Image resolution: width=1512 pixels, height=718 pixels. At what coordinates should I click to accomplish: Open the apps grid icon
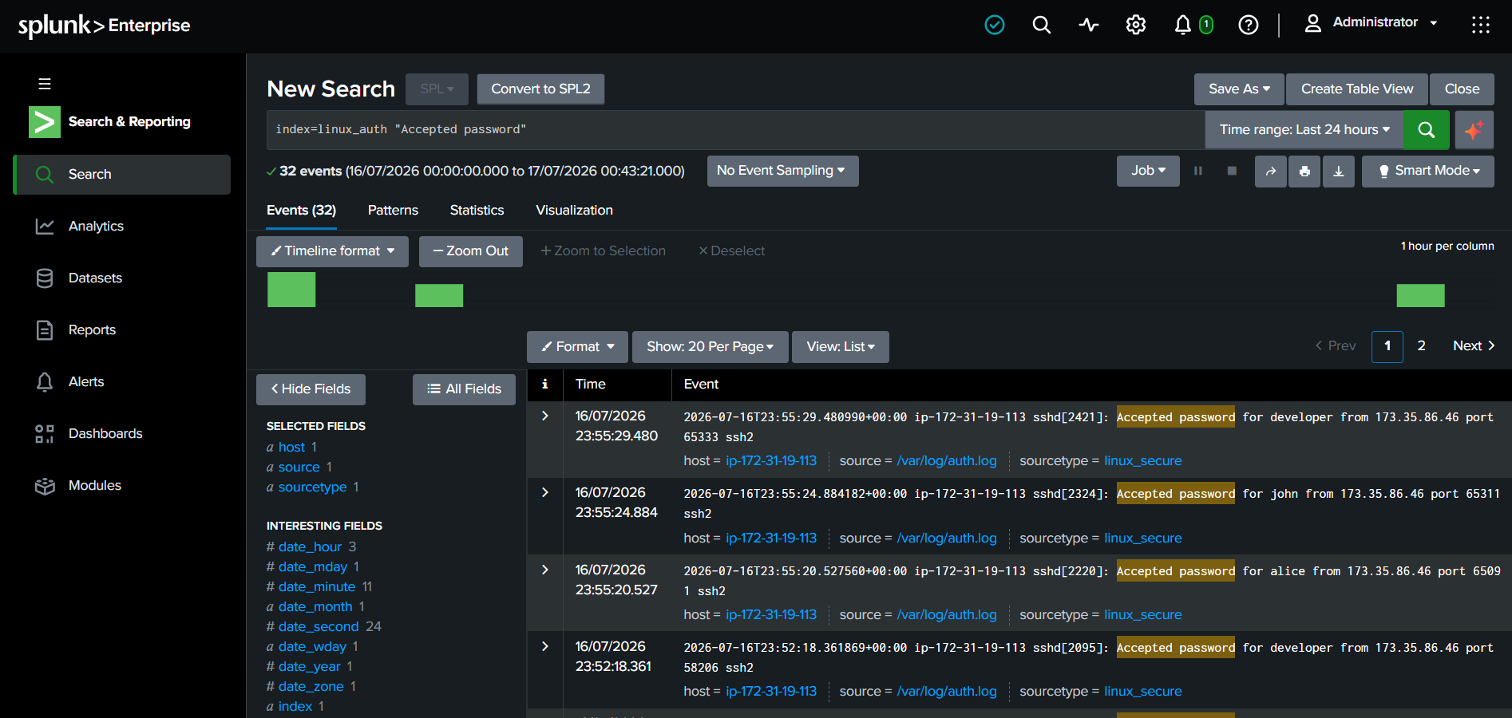point(1481,26)
